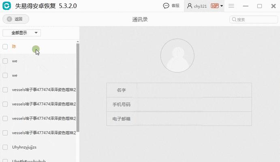Maximize the application window
The image size is (280, 162).
click(x=259, y=6)
